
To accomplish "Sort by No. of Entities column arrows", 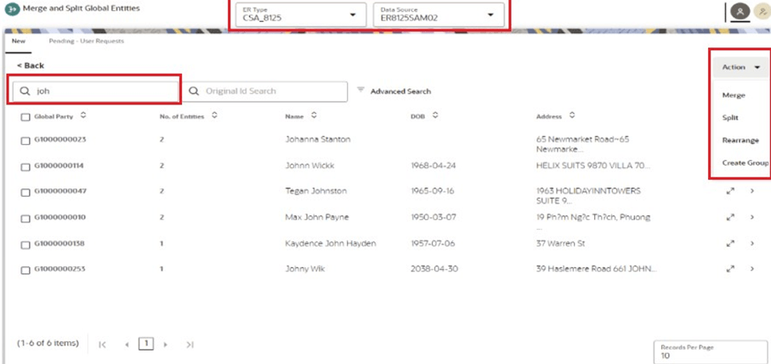I will [x=214, y=115].
